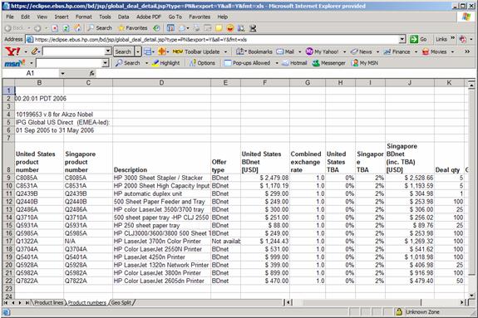Expand the Pop-ups Allowed dropdown arrow

click(x=277, y=63)
